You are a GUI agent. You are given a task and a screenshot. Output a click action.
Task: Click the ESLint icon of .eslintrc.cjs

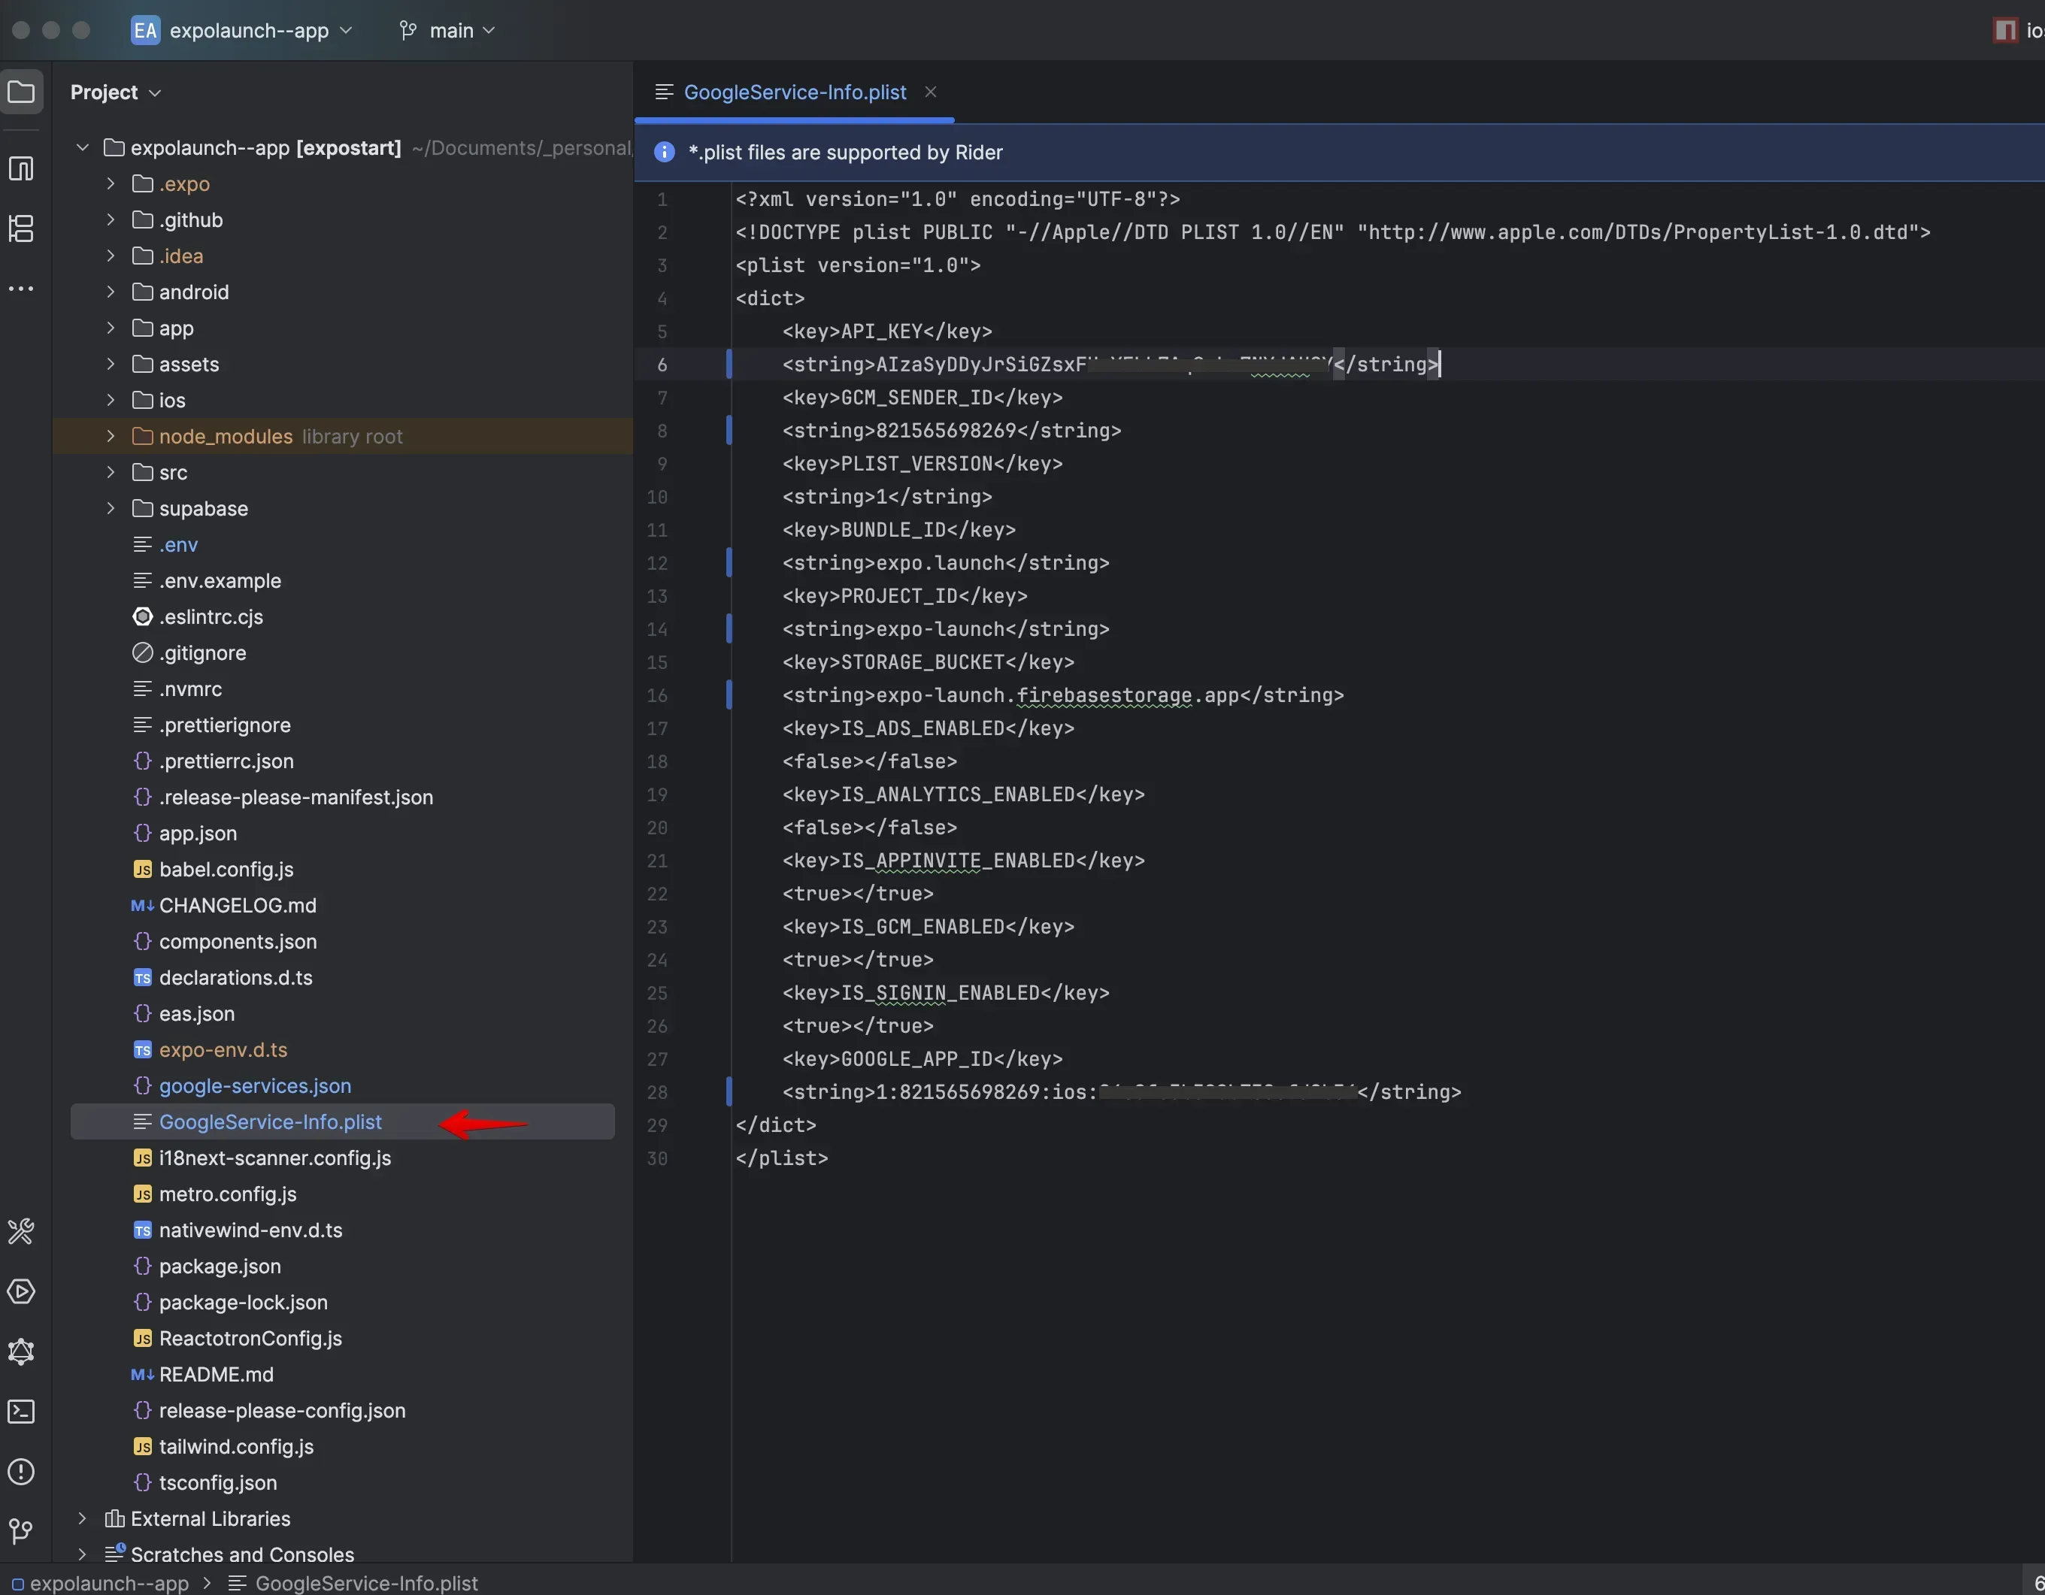(142, 617)
